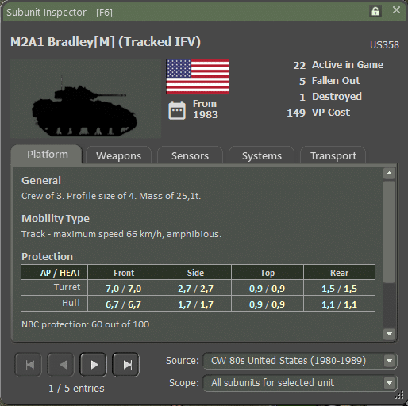Click the Rear column header
The height and width of the screenshot is (406, 408).
coord(339,273)
